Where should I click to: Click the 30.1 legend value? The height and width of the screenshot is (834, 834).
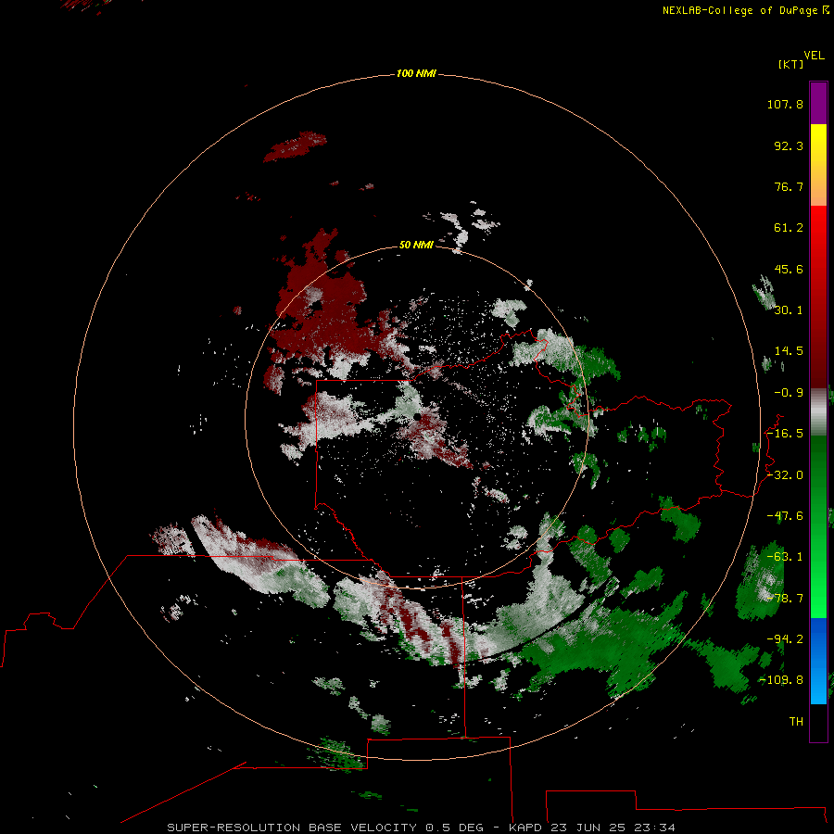789,310
